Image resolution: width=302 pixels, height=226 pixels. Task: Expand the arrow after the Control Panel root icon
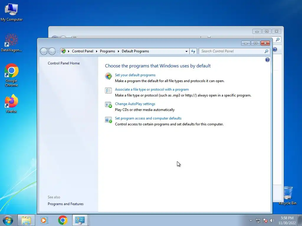(x=68, y=51)
